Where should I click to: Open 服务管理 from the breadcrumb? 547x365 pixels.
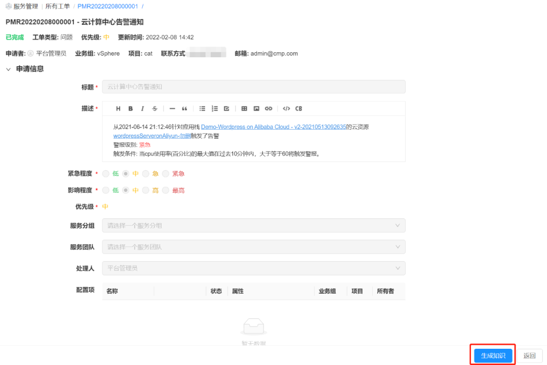pos(24,6)
